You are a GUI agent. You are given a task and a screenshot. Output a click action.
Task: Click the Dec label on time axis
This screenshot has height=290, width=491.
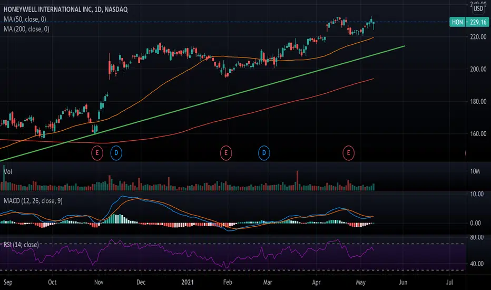click(x=141, y=282)
